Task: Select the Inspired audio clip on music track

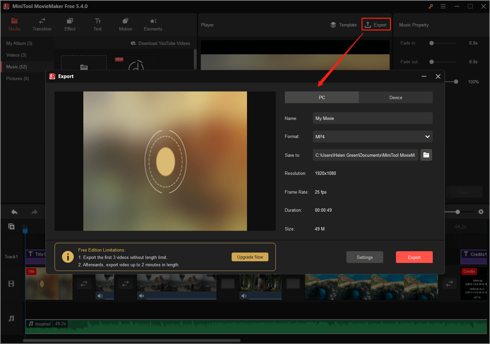Action: click(x=256, y=327)
